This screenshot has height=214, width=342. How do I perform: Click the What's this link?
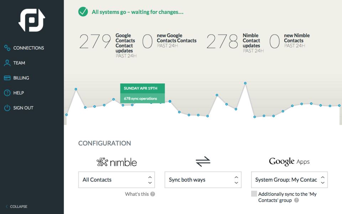tap(137, 194)
